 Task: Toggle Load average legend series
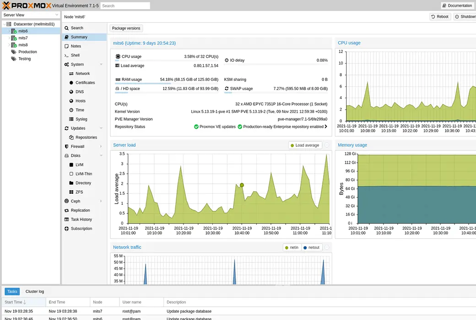pos(305,145)
